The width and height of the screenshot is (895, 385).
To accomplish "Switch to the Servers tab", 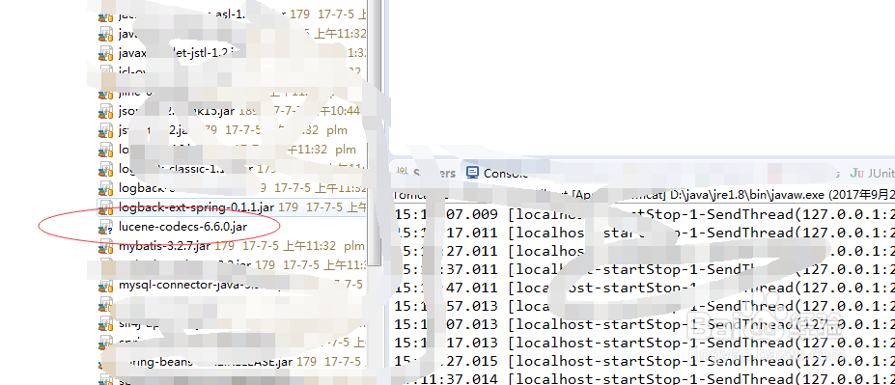I will (x=426, y=173).
